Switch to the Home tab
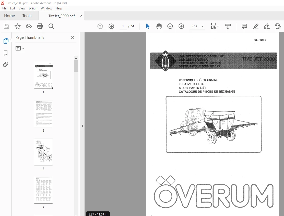284x216 pixels. pyautogui.click(x=9, y=16)
